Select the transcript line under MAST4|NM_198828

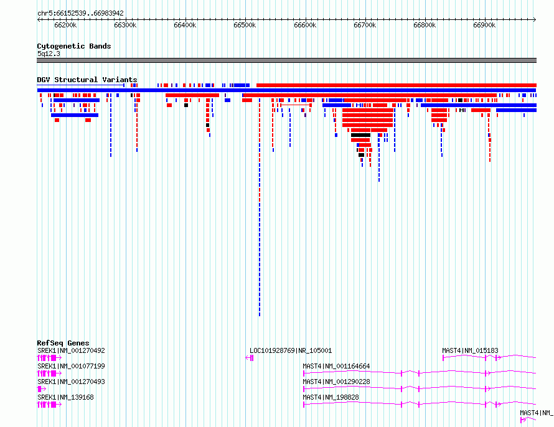[420, 404]
